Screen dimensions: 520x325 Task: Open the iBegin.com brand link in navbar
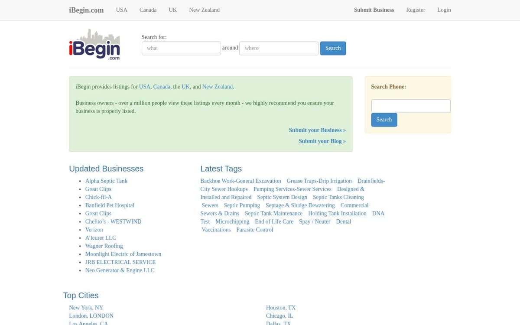point(86,10)
